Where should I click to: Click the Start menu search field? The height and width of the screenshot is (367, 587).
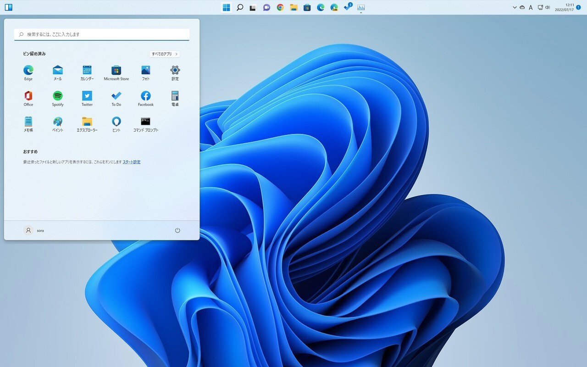[102, 34]
